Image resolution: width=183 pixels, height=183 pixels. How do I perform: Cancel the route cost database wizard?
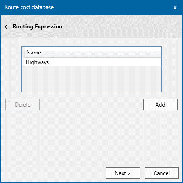[161, 173]
